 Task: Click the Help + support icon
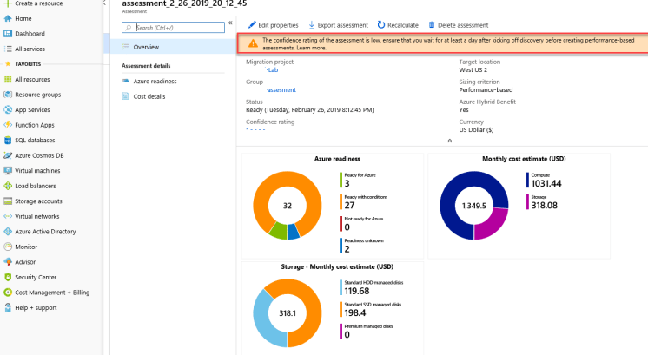point(8,307)
